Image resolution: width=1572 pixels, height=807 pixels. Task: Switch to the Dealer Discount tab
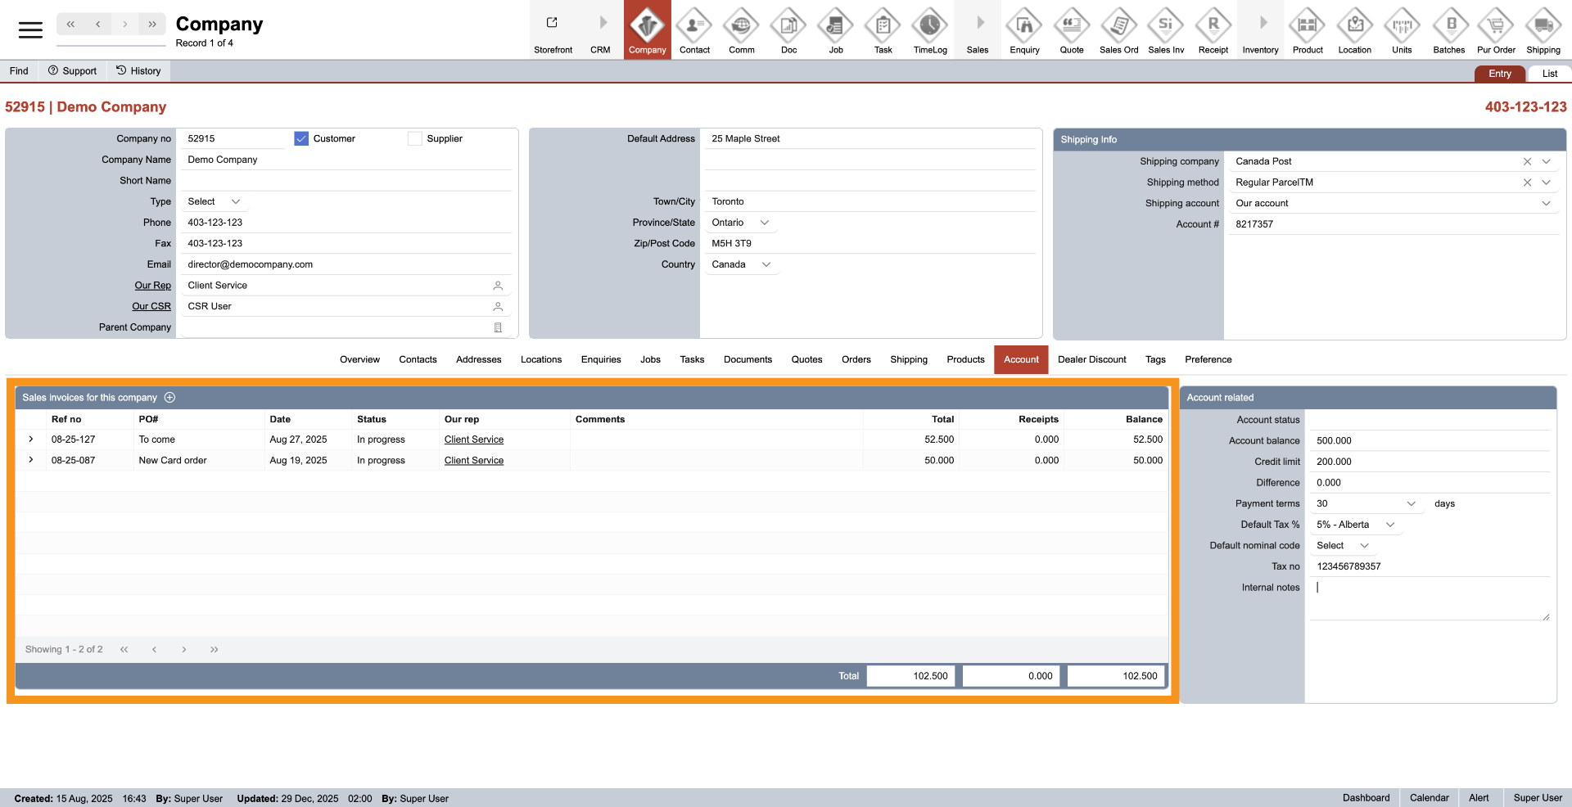[x=1091, y=360]
